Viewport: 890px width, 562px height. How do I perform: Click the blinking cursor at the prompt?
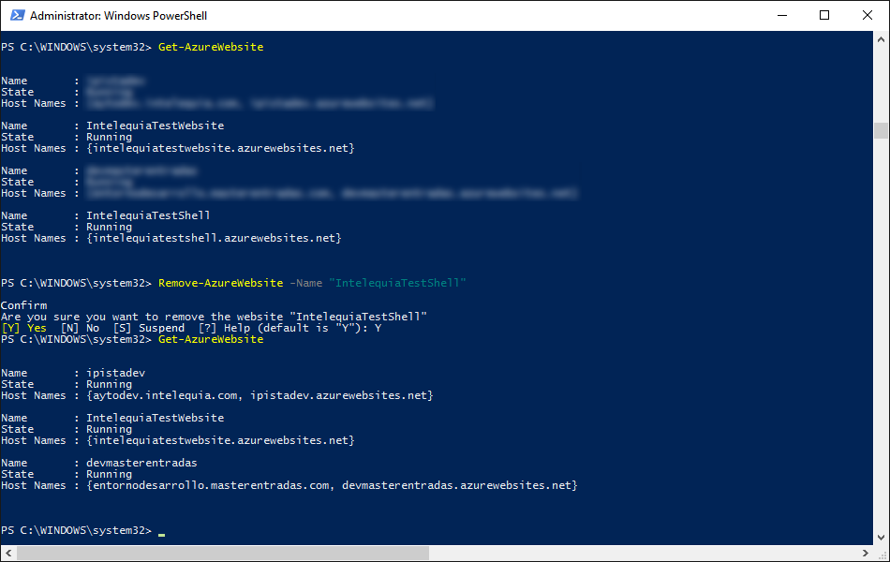(161, 531)
